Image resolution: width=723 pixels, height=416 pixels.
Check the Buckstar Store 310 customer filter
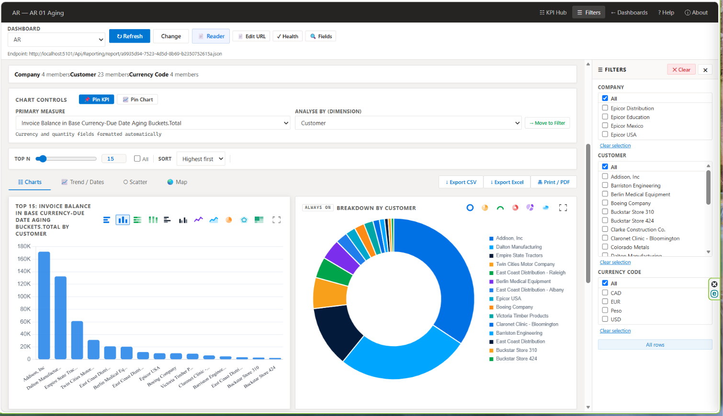[605, 212]
